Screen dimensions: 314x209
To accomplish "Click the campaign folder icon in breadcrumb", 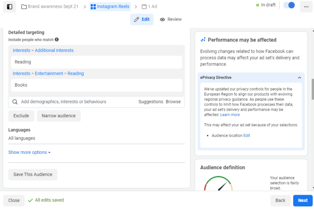I will pyautogui.click(x=24, y=7).
